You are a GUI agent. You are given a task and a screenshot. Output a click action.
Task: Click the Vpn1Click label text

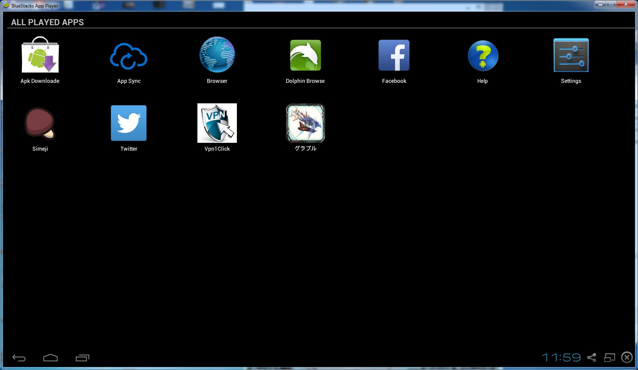217,149
